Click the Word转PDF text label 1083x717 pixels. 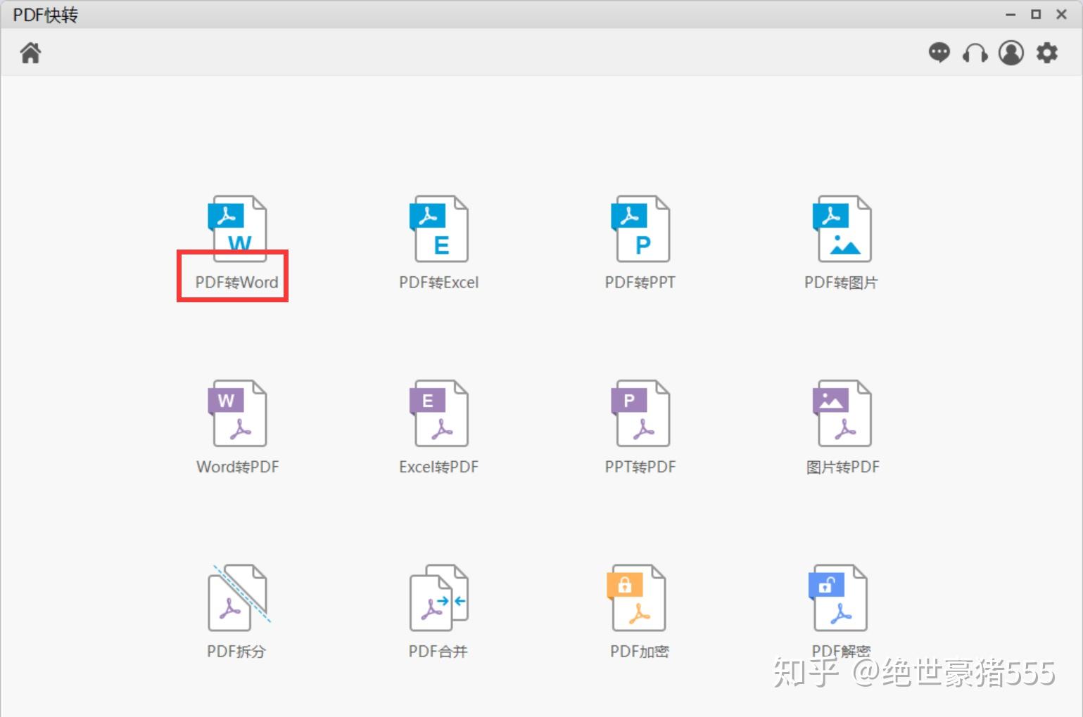point(238,467)
